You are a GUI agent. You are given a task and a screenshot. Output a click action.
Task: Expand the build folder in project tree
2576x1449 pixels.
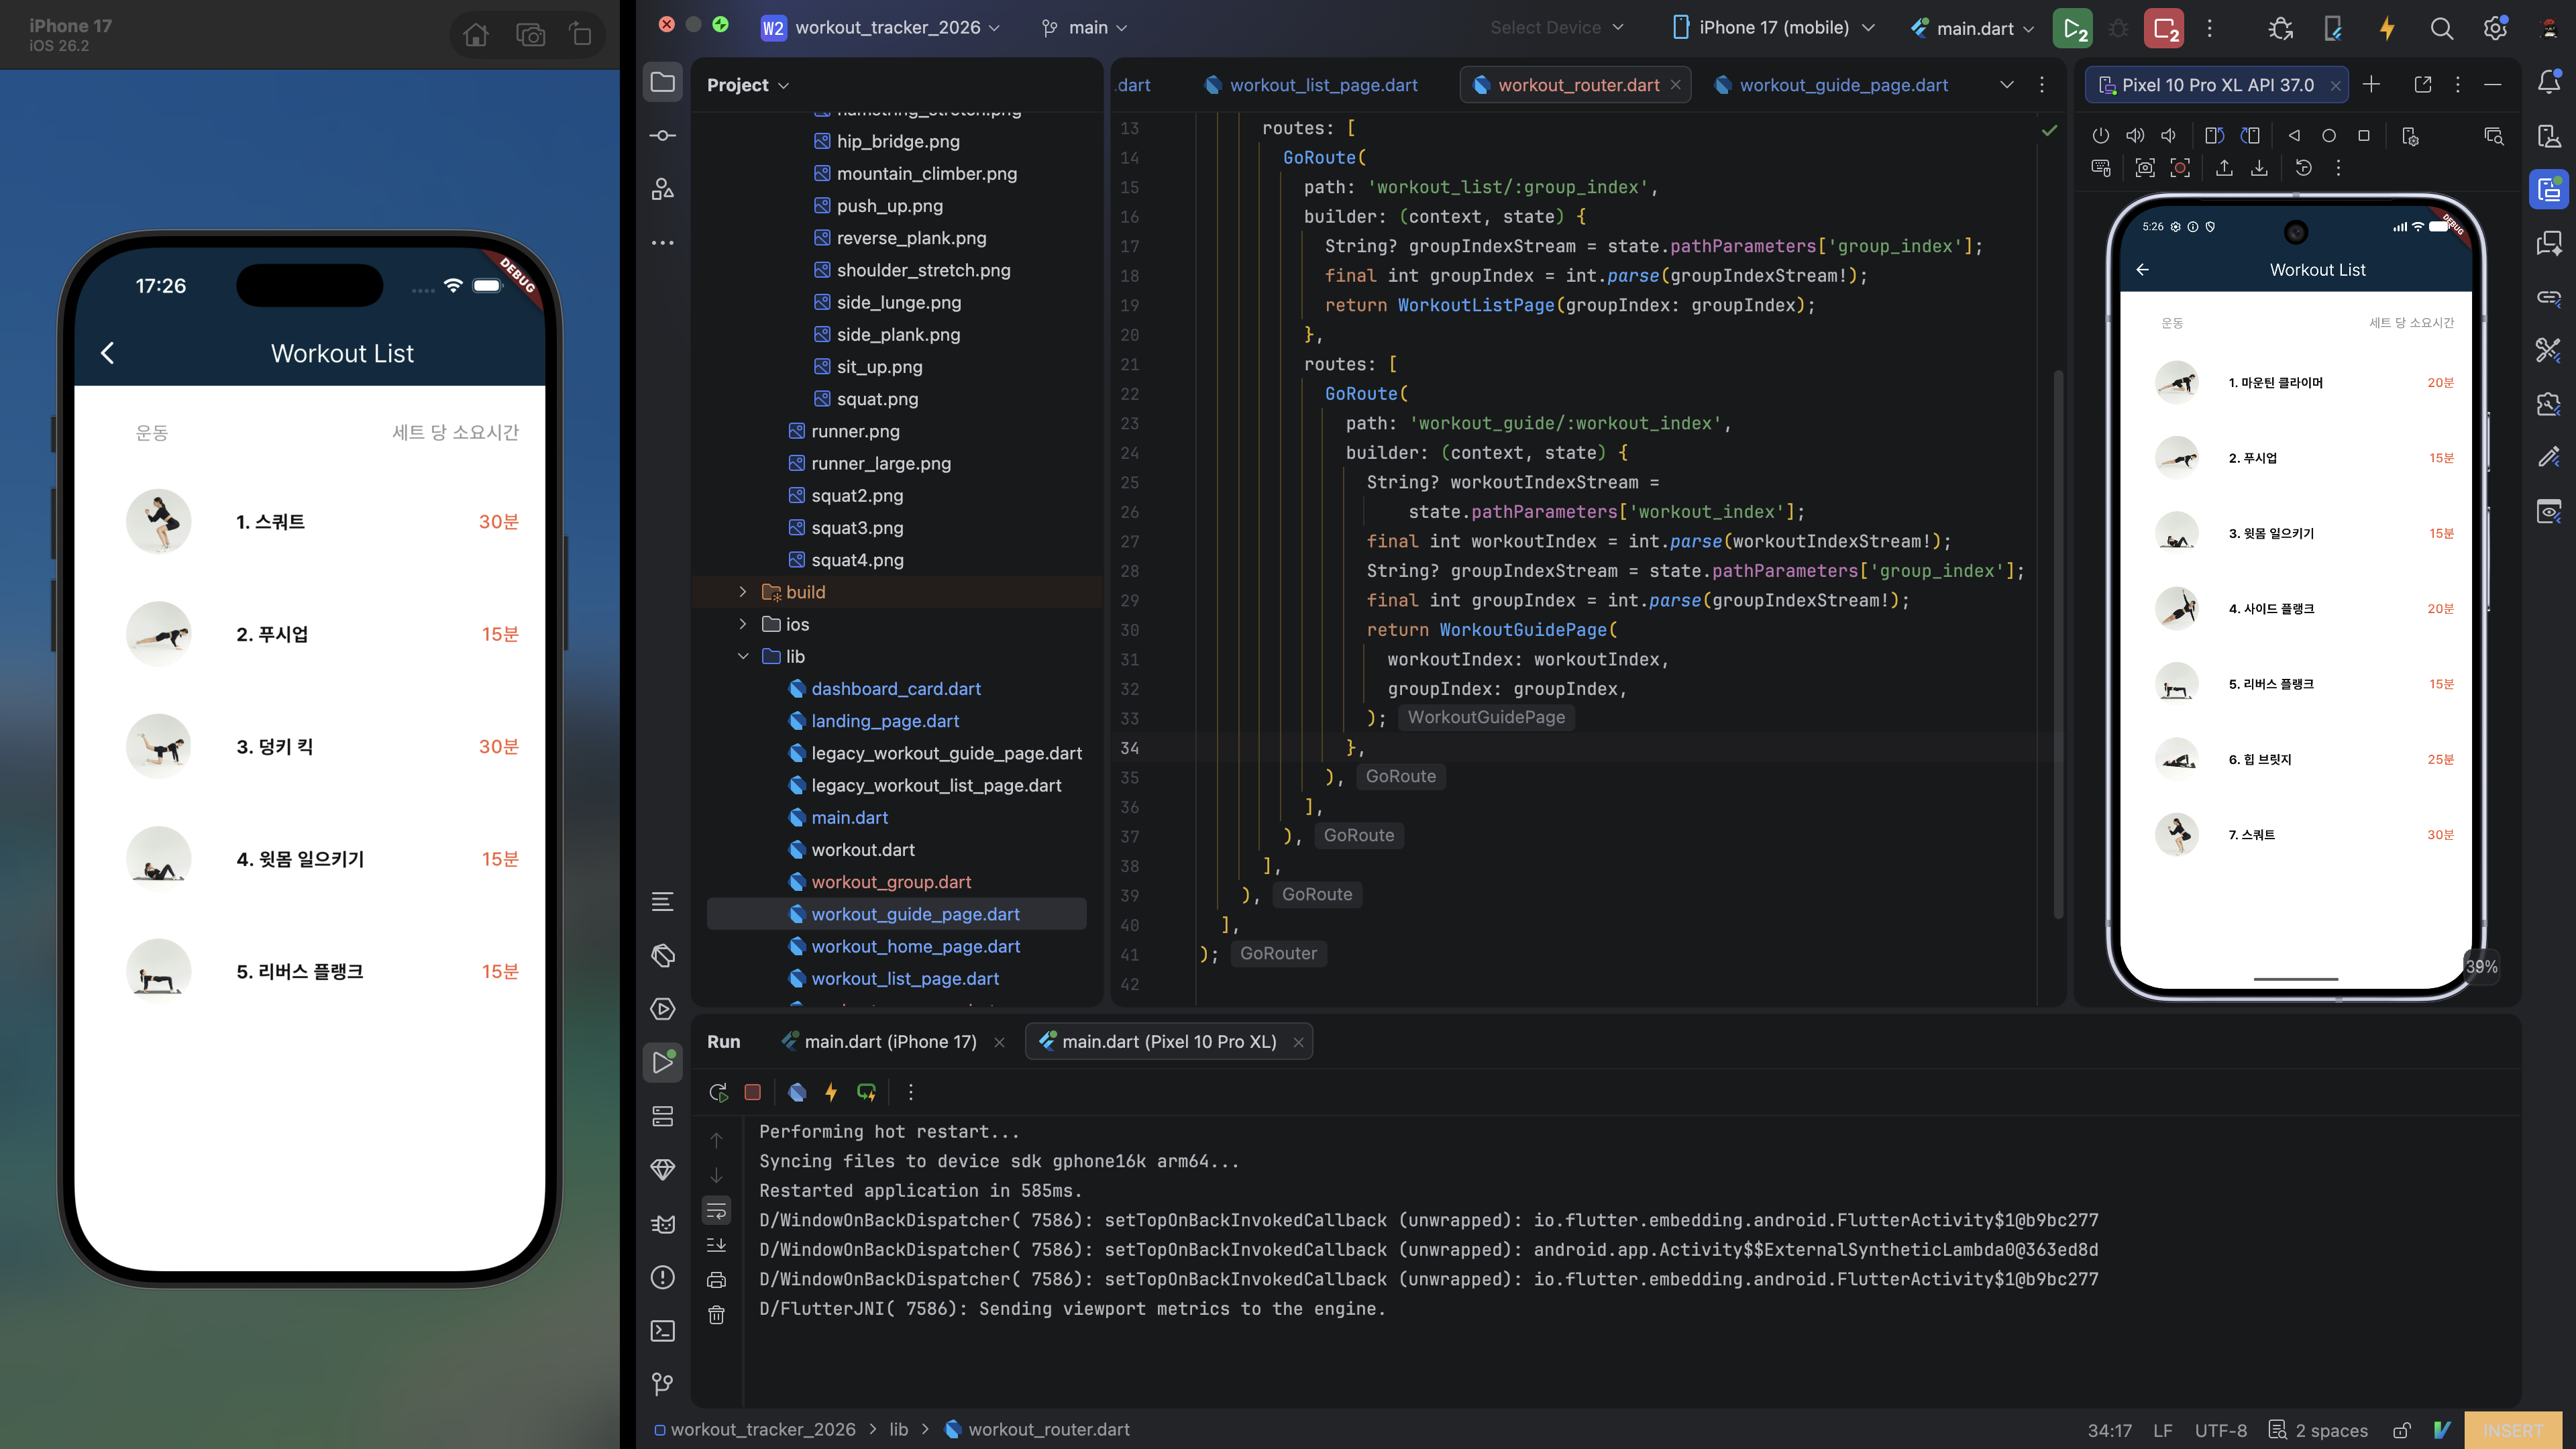(742, 592)
